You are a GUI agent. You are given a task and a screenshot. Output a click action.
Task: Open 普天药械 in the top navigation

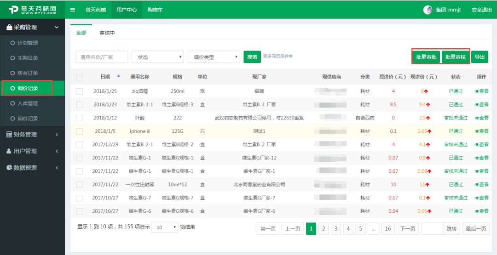(x=95, y=10)
